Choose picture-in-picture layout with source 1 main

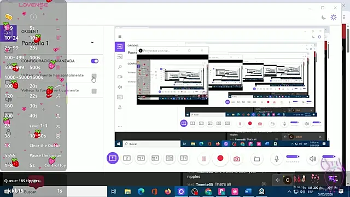(x=155, y=158)
